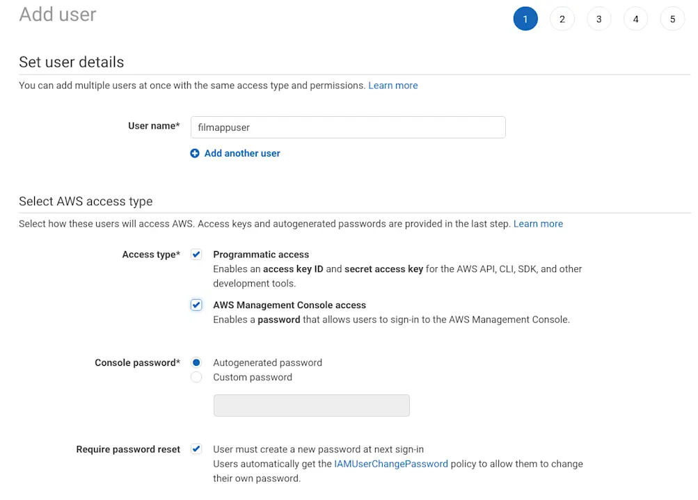This screenshot has height=500, width=698.
Task: Go to wizard step 1 circle
Action: (525, 19)
